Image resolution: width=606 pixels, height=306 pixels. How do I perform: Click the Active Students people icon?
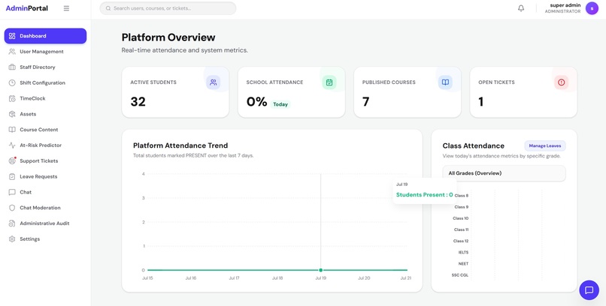(x=214, y=82)
